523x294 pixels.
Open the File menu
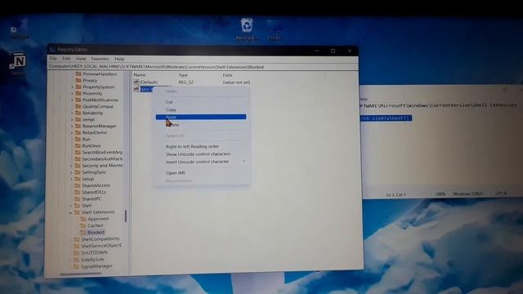click(53, 59)
